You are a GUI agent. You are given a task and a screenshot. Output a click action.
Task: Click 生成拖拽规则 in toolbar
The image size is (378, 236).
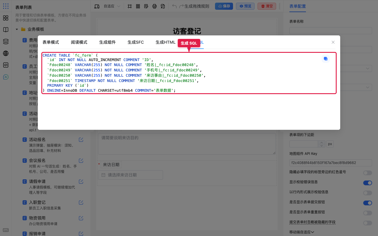click(197, 6)
